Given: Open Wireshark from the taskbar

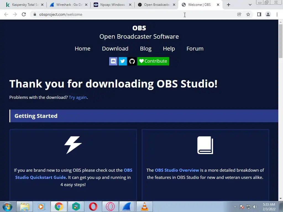Looking at the screenshot, I should coord(127,206).
